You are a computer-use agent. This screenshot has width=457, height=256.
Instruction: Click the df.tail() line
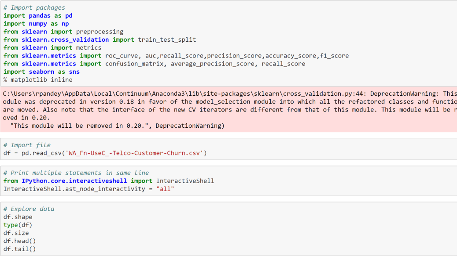pos(19,249)
